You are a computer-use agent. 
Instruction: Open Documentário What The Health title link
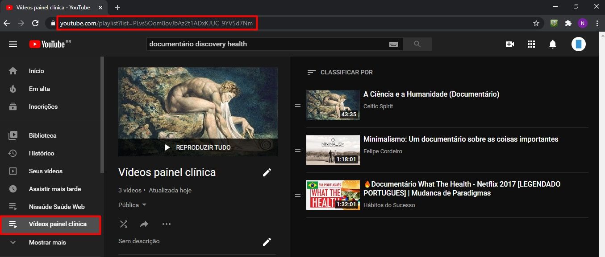[x=462, y=189]
